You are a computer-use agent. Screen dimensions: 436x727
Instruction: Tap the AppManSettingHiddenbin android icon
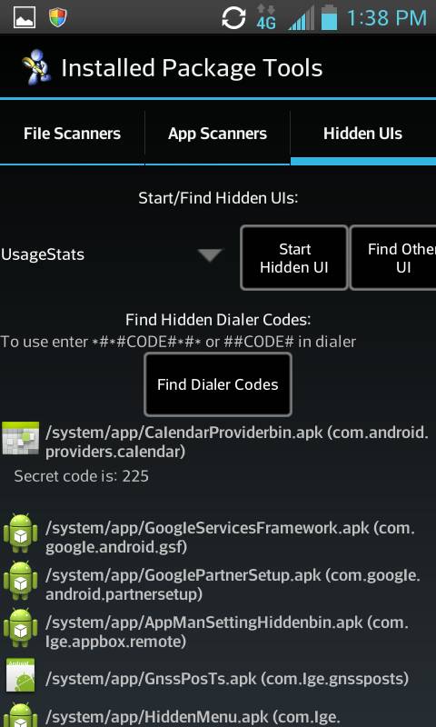pyautogui.click(x=21, y=628)
